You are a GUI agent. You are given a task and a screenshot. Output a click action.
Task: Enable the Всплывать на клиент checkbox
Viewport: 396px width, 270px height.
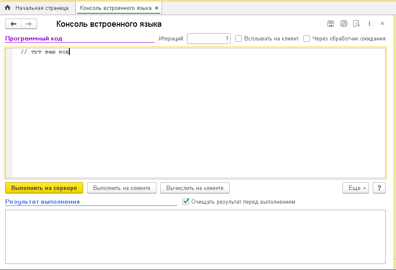pos(238,38)
